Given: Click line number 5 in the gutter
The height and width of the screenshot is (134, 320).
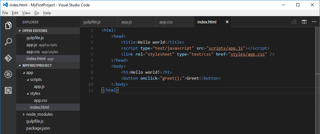Looking at the screenshot, I should point(92,54).
